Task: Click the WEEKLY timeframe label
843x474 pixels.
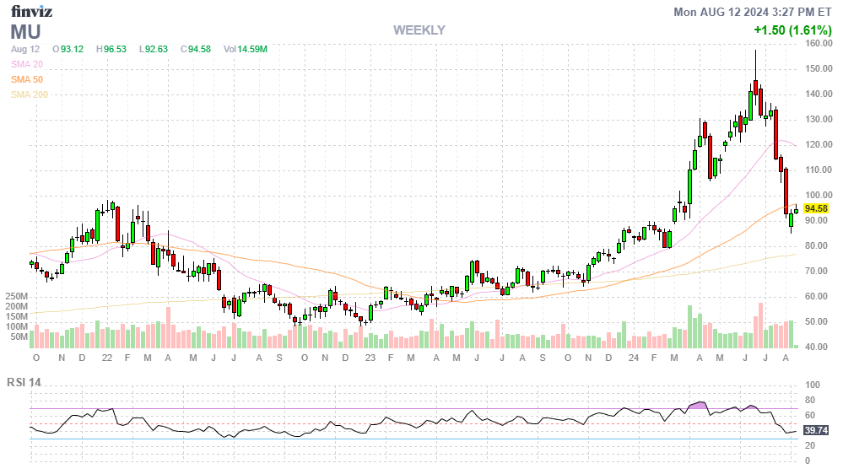Action: (x=419, y=30)
